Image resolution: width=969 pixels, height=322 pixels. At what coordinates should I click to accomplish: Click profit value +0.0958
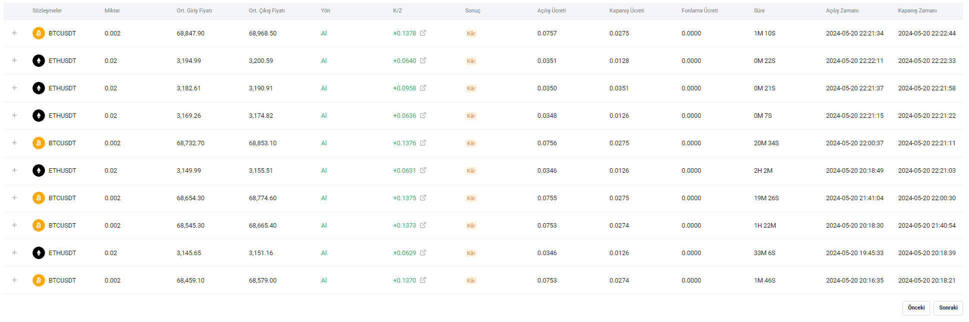(404, 88)
